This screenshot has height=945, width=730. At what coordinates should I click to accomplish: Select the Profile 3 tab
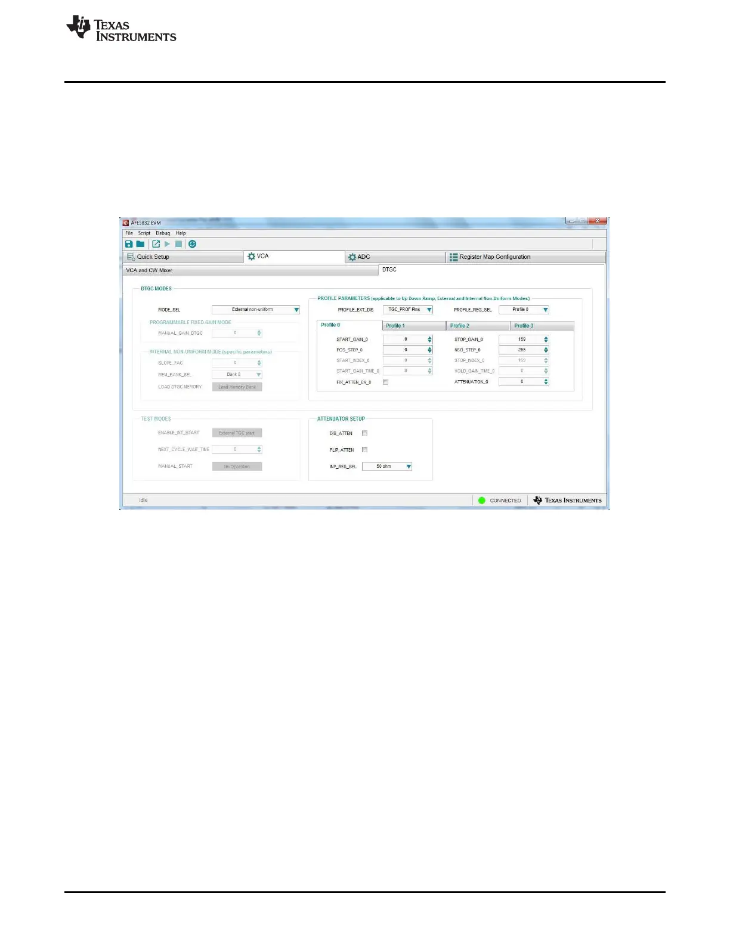tap(542, 326)
